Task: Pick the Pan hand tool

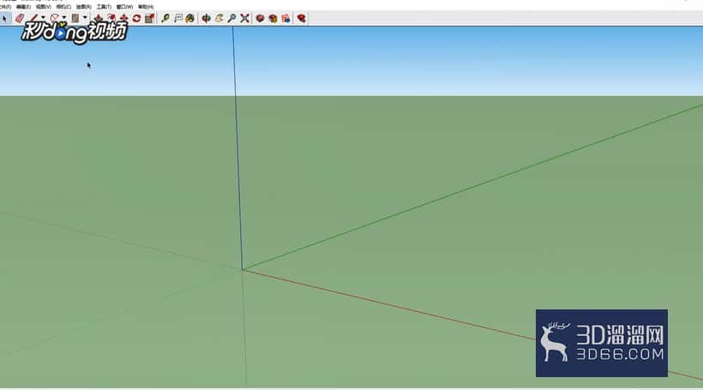Action: pyautogui.click(x=219, y=18)
